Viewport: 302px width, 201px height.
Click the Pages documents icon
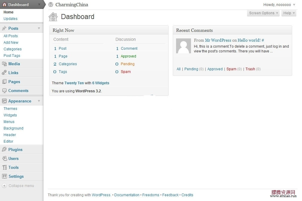click(x=4, y=82)
